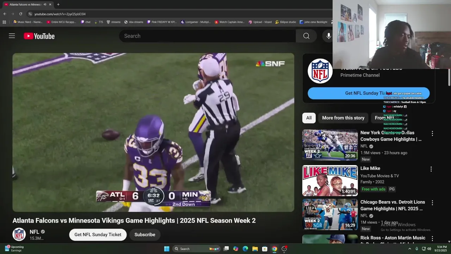The image size is (451, 254).
Task: Open the clock showing 5:34 PM
Action: 441,249
